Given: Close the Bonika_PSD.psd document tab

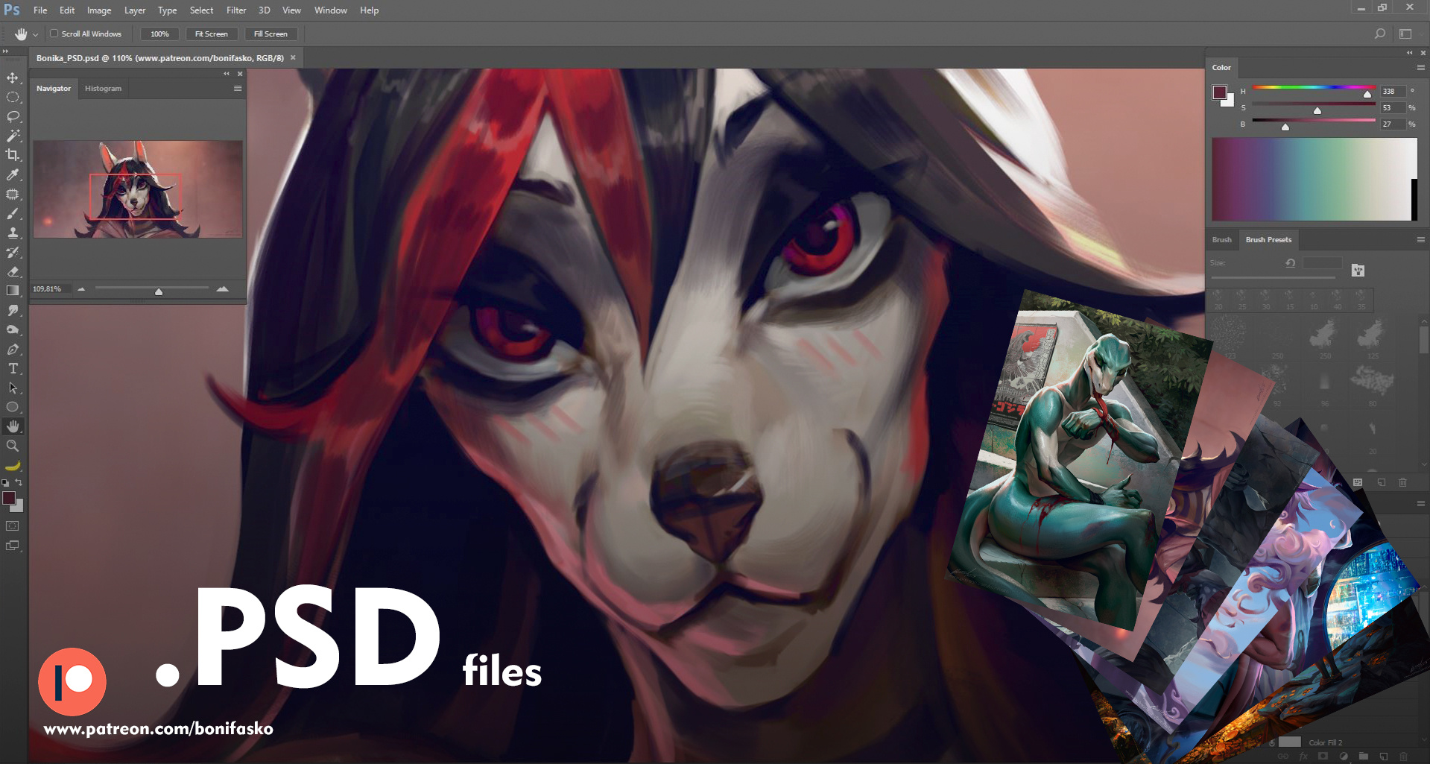Looking at the screenshot, I should 293,57.
